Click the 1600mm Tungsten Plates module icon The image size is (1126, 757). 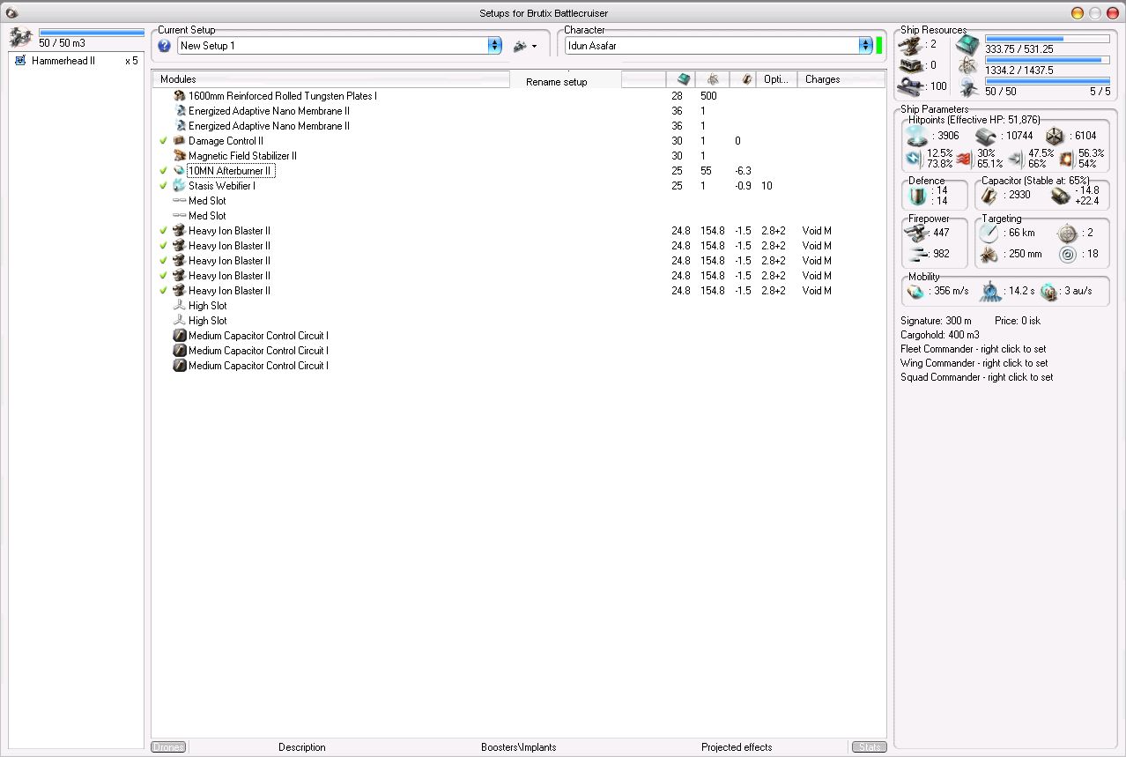tap(180, 96)
